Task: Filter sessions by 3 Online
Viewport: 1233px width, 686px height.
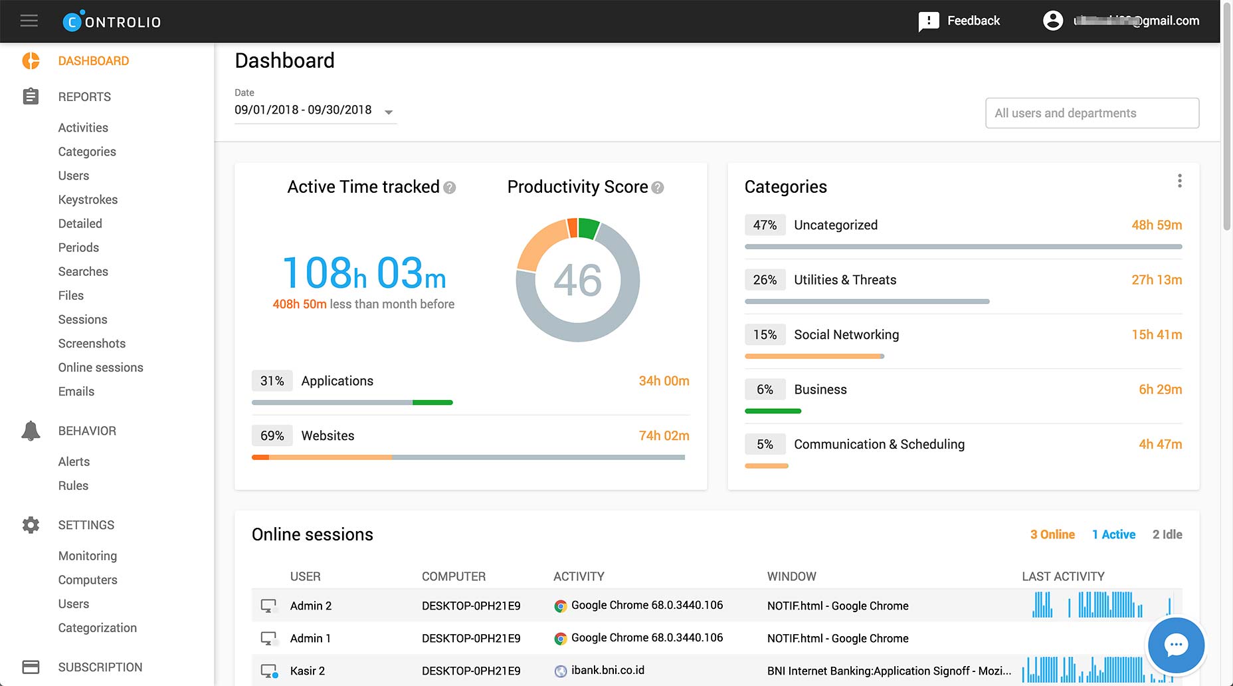Action: (x=1052, y=534)
